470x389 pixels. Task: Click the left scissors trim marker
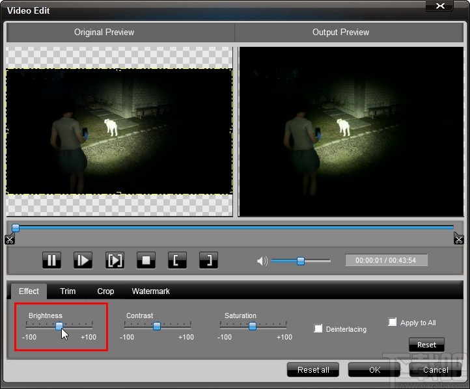pyautogui.click(x=9, y=239)
